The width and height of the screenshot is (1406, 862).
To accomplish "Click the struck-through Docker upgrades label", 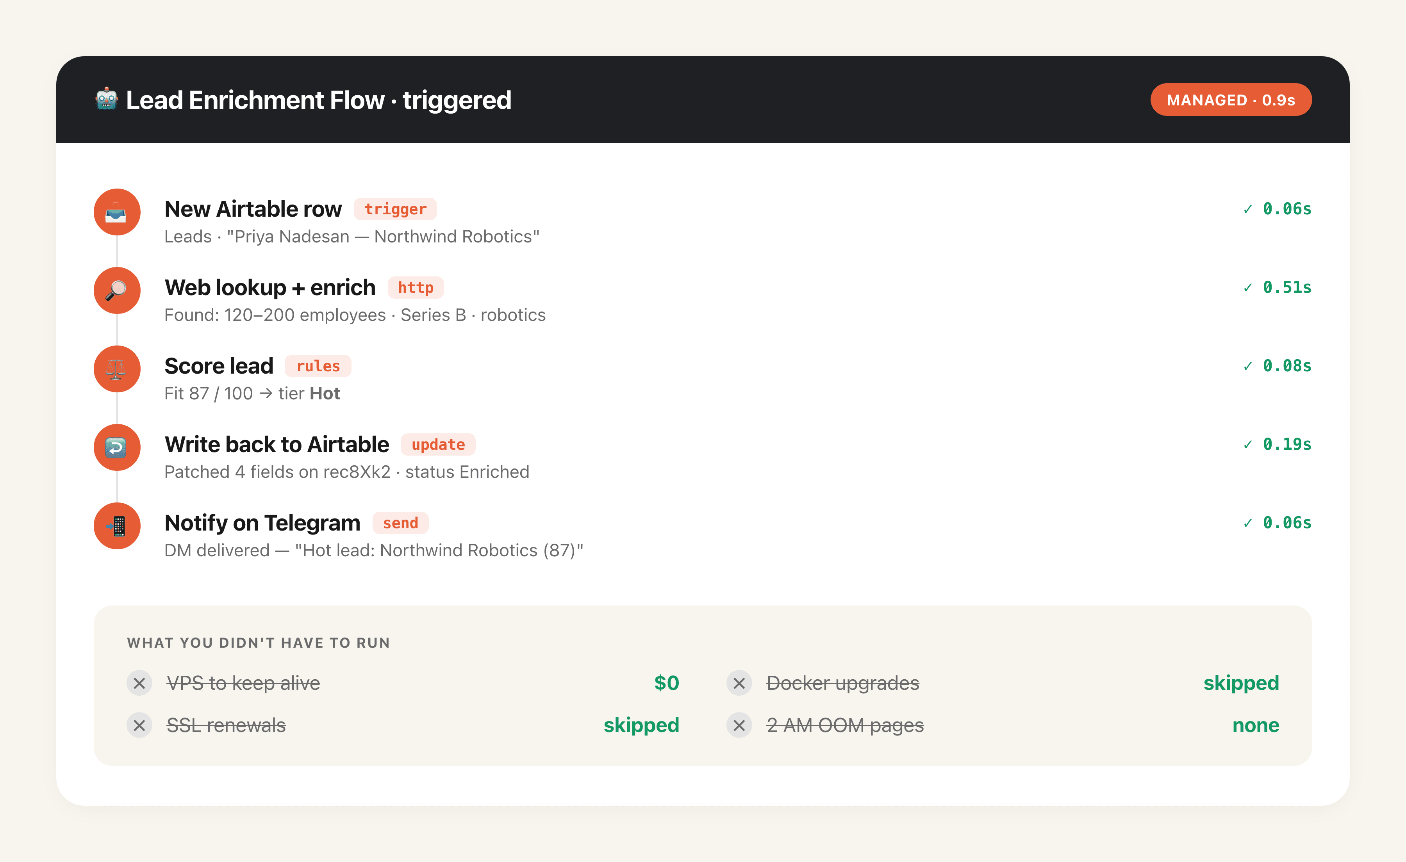I will click(842, 683).
